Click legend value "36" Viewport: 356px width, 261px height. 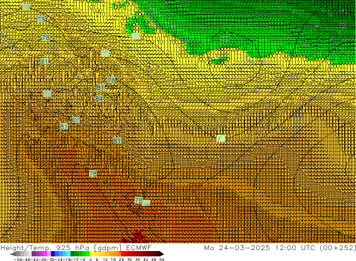coord(137,260)
